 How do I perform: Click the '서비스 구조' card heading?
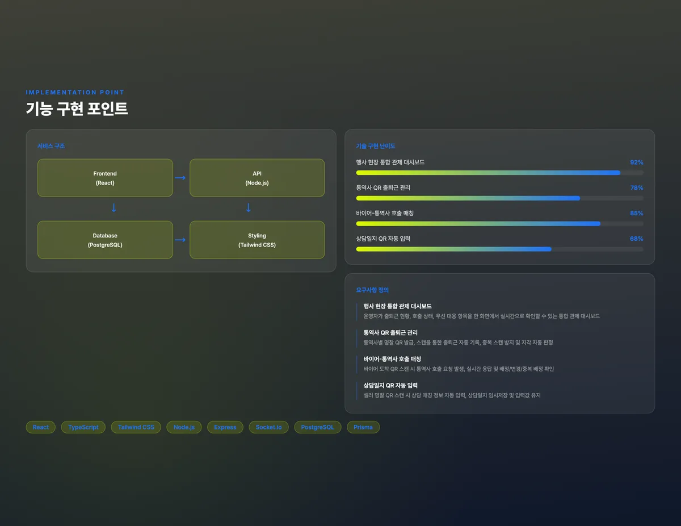tap(51, 147)
